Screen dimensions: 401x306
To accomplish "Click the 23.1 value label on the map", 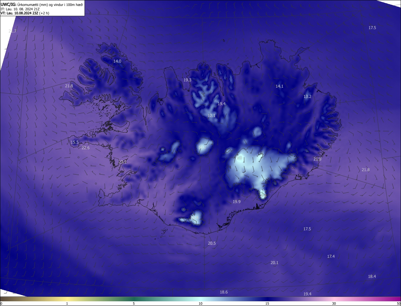I will tap(123, 161).
